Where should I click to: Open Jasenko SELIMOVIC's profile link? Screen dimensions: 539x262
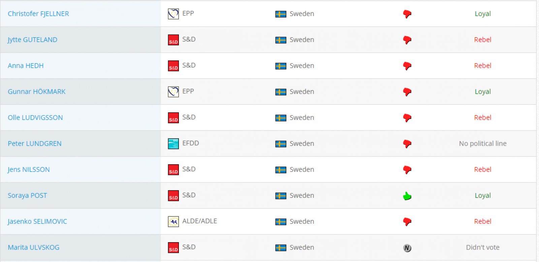point(37,221)
